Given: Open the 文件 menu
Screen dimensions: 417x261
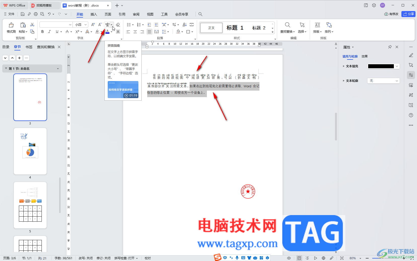Looking at the screenshot, I should (x=9, y=14).
